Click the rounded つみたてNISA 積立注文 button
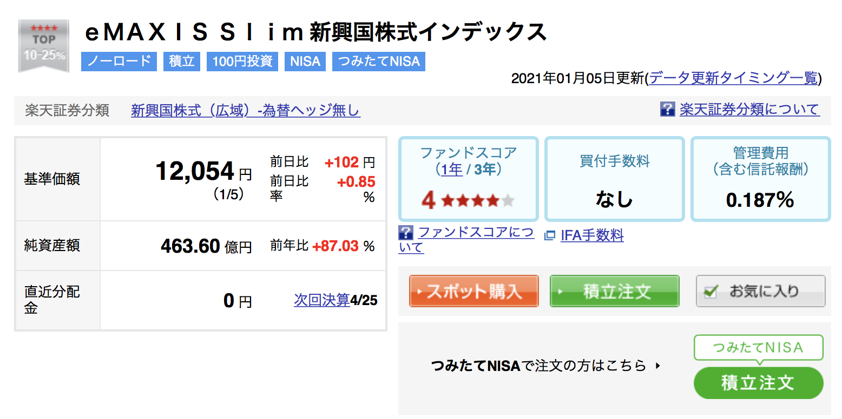Image resolution: width=842 pixels, height=419 pixels. click(x=758, y=383)
